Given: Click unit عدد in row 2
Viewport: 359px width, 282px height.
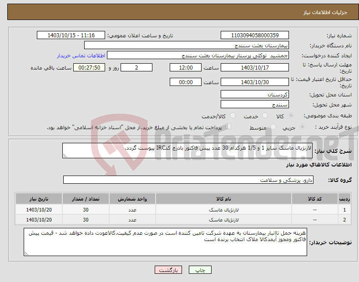Looking at the screenshot, I should [132, 220].
